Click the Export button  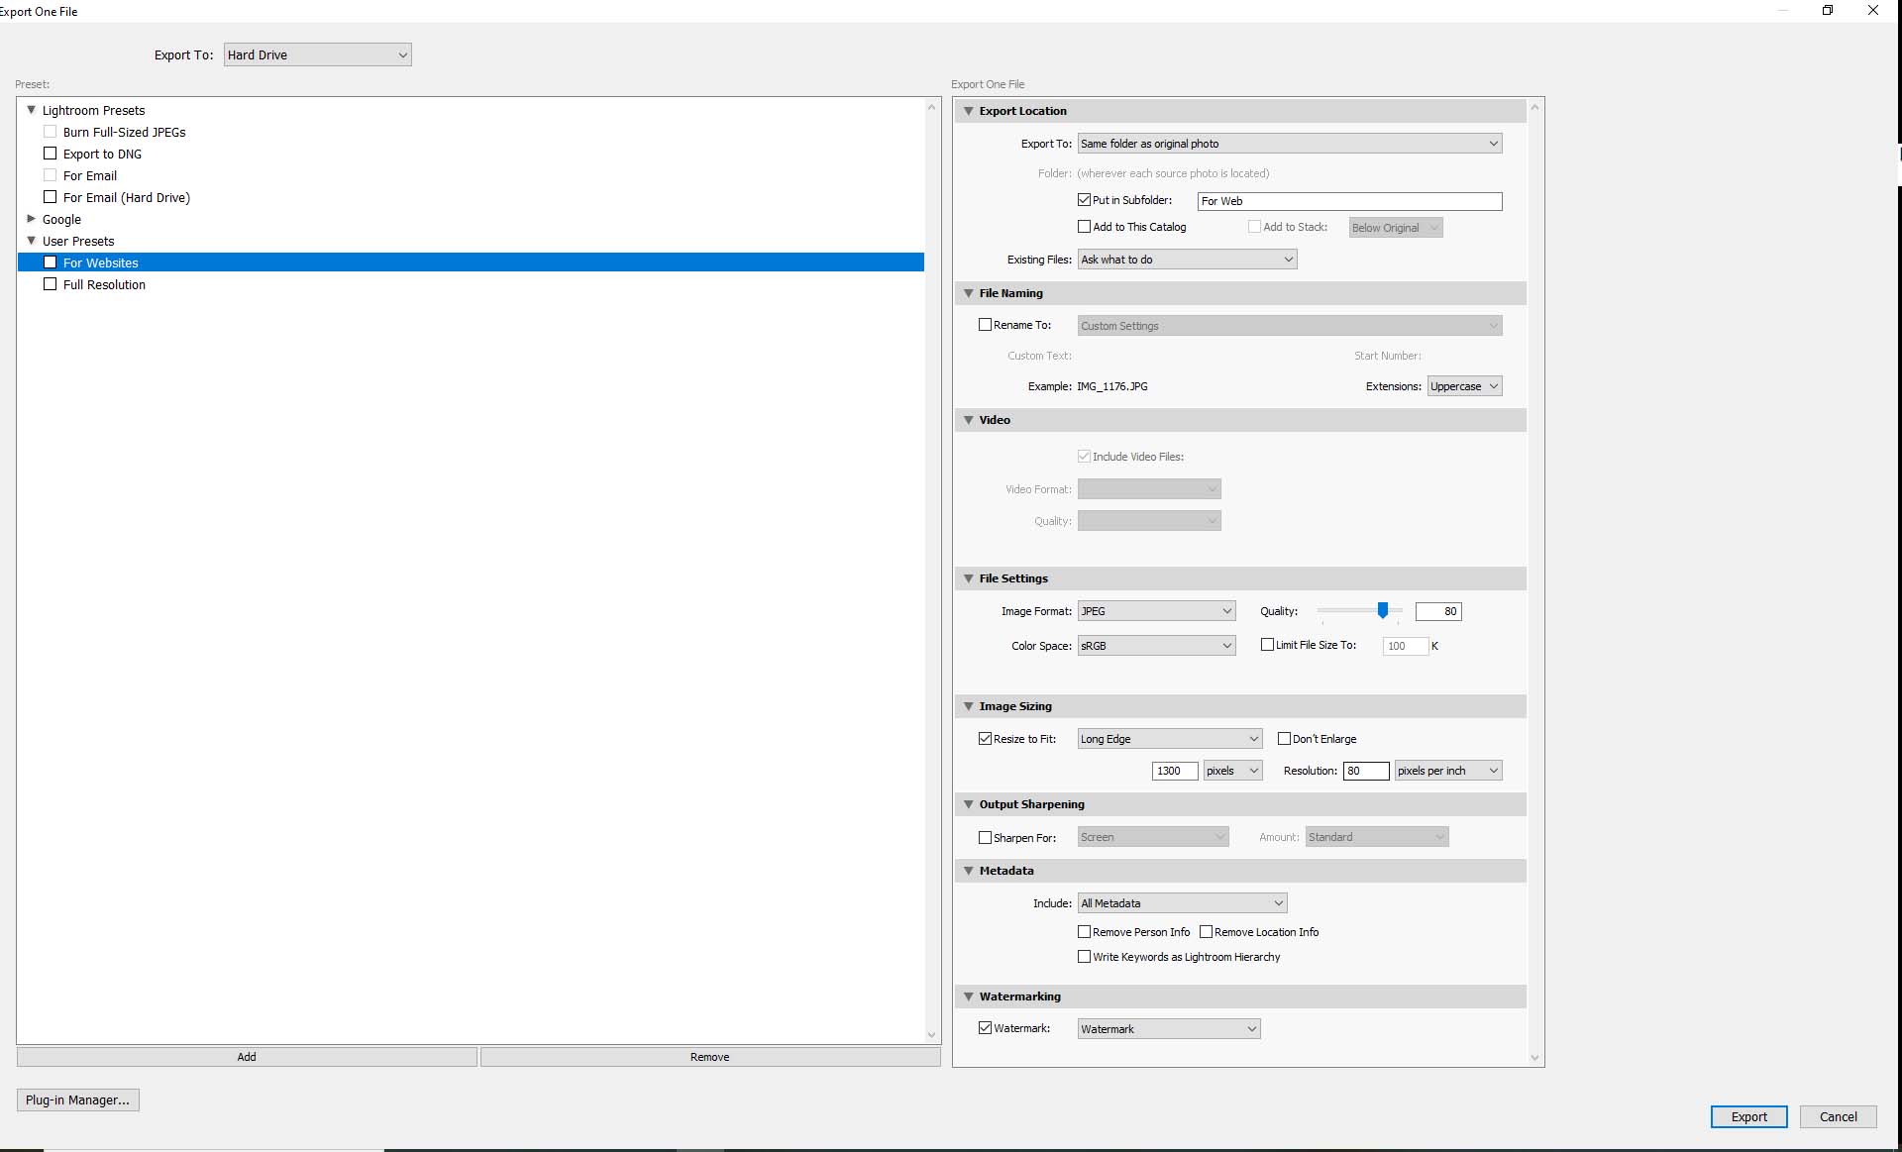pos(1748,1116)
